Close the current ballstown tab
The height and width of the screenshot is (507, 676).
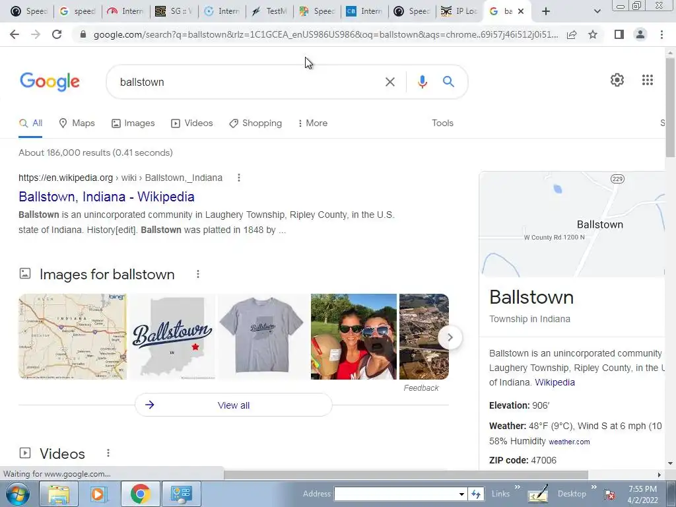[x=521, y=11]
